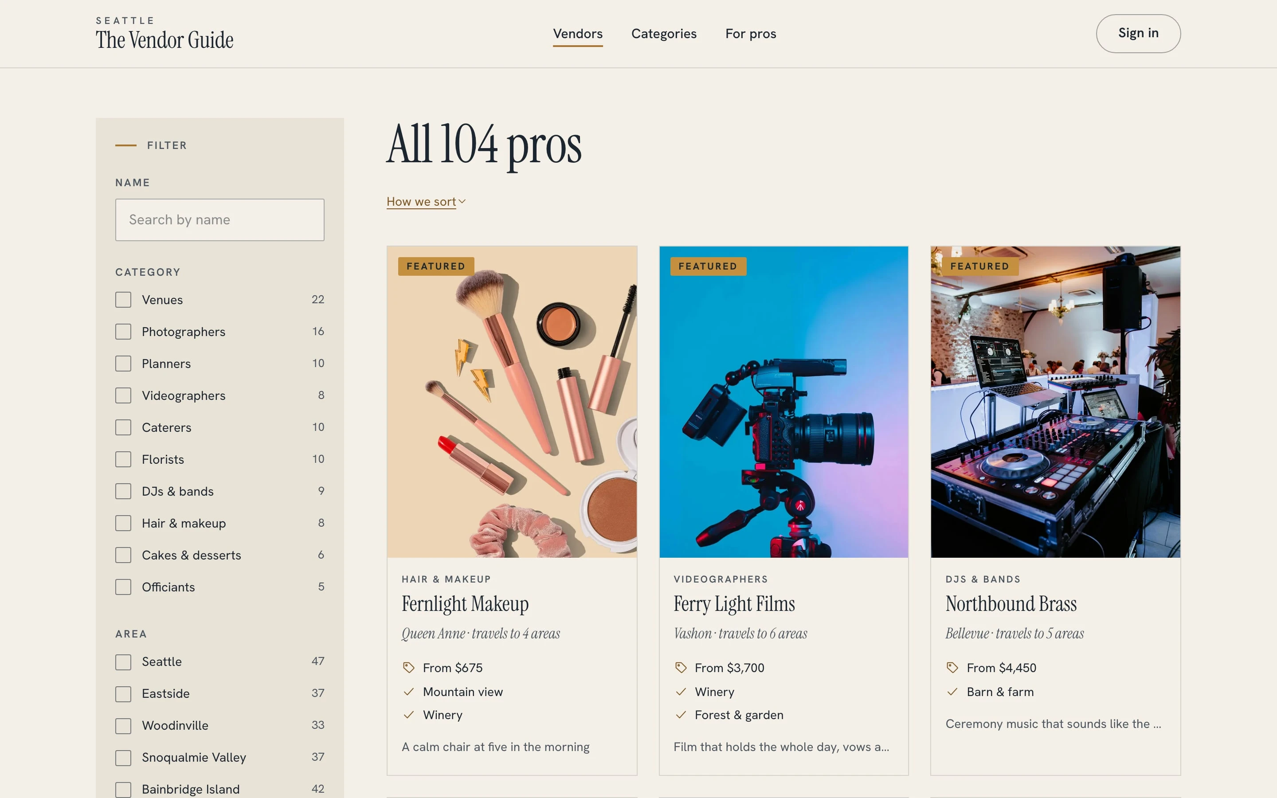Check the Eastside area box
The height and width of the screenshot is (798, 1277).
(123, 693)
